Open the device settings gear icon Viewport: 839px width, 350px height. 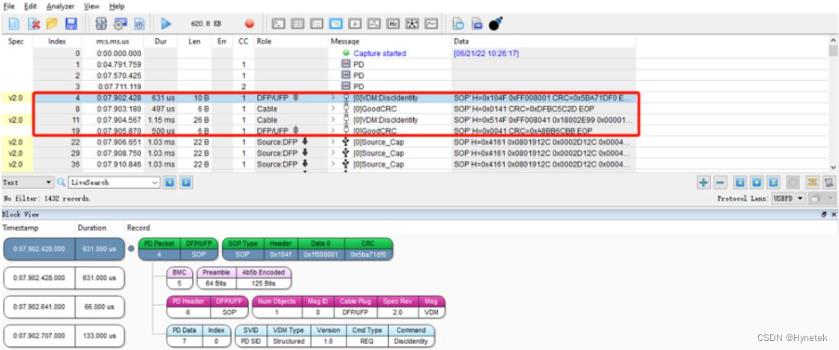tap(121, 23)
